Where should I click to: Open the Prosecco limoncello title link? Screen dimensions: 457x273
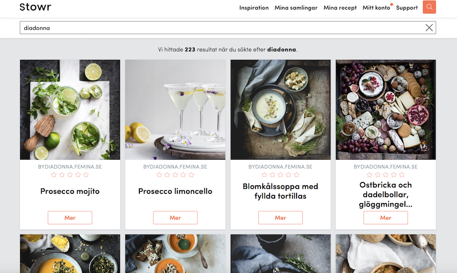click(175, 191)
